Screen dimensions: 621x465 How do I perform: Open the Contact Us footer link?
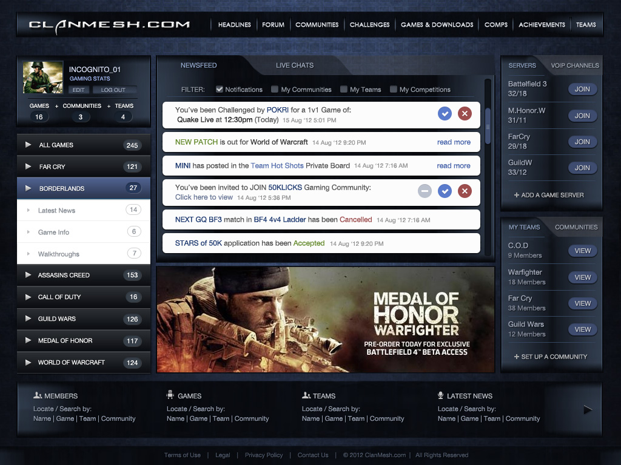point(313,455)
